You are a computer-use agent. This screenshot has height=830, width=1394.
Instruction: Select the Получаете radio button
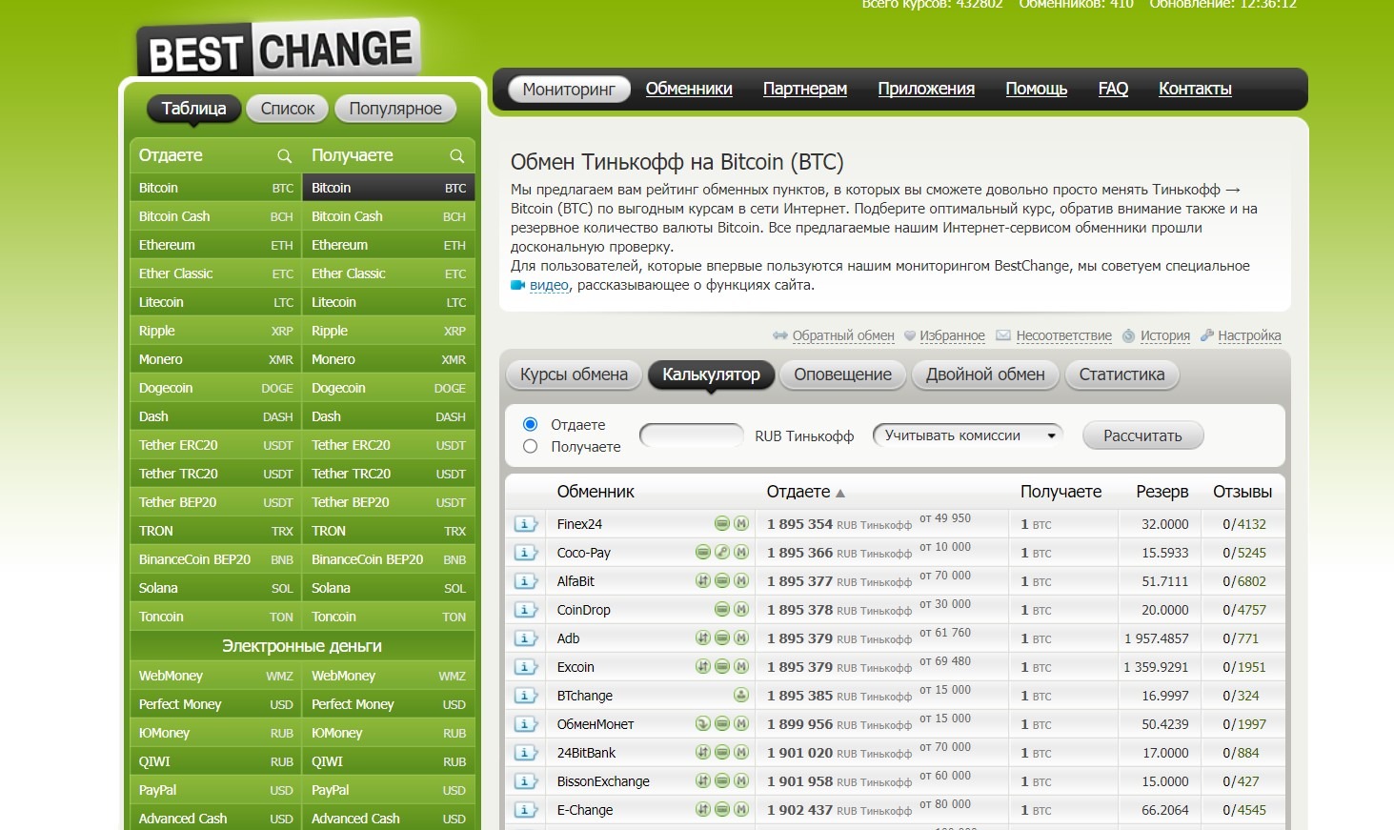[x=531, y=447]
